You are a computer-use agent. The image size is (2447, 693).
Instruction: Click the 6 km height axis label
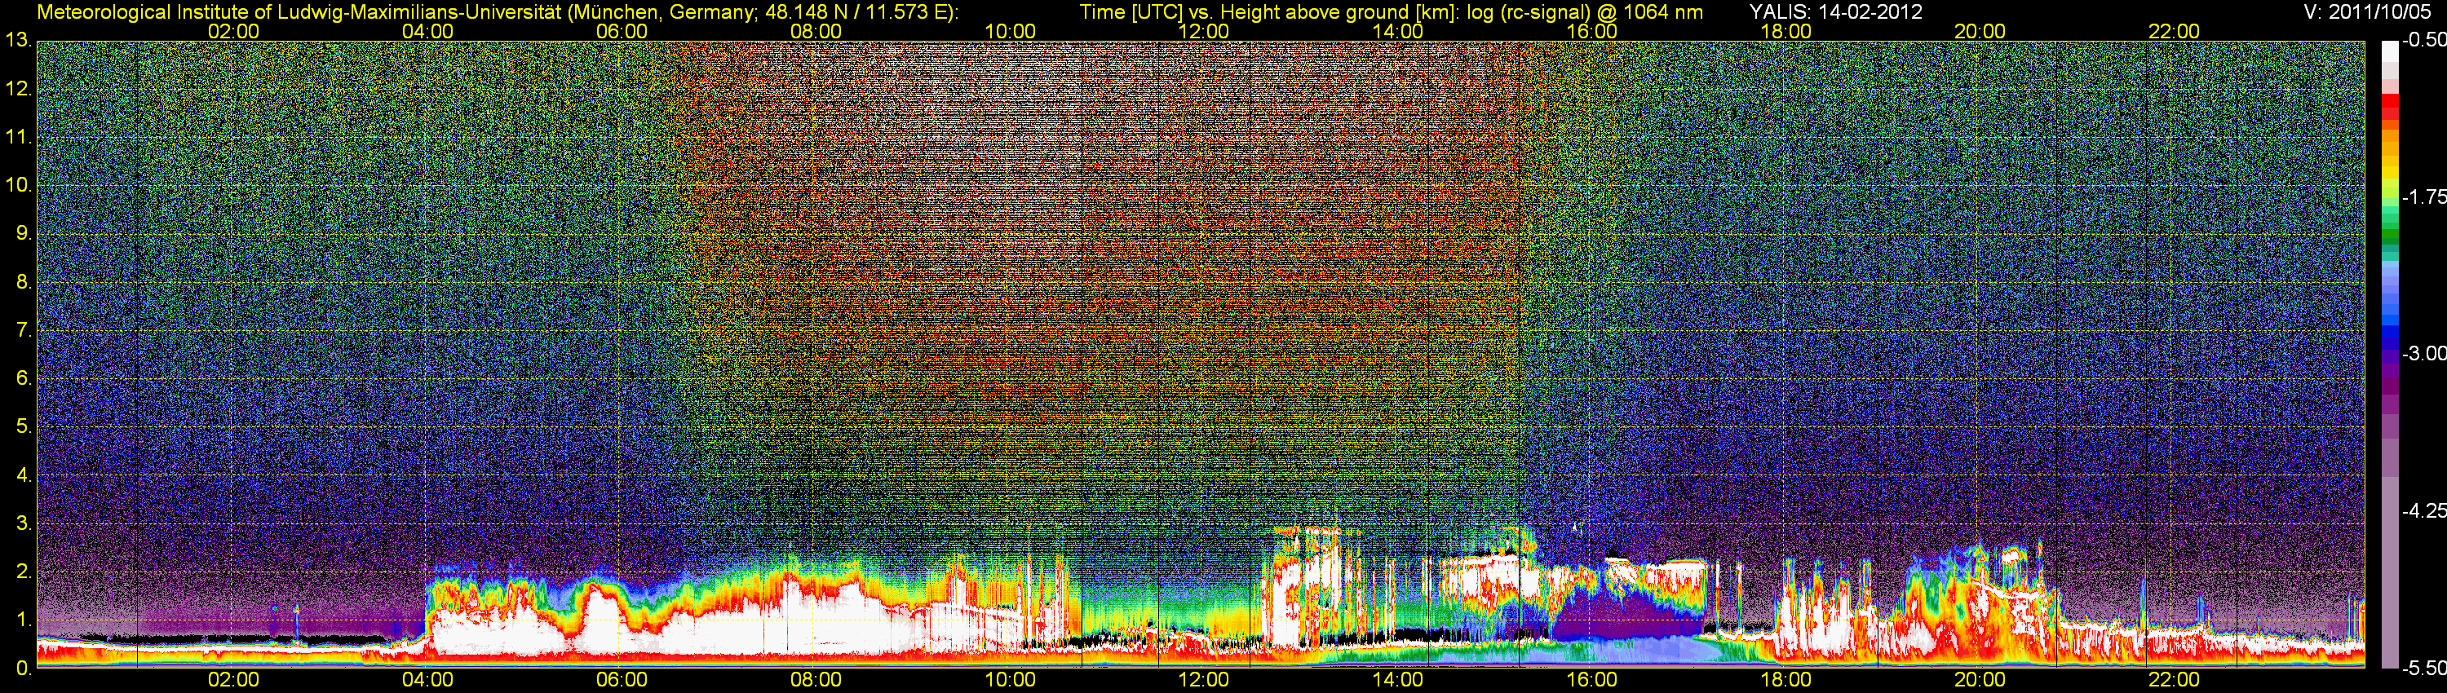pyautogui.click(x=24, y=379)
